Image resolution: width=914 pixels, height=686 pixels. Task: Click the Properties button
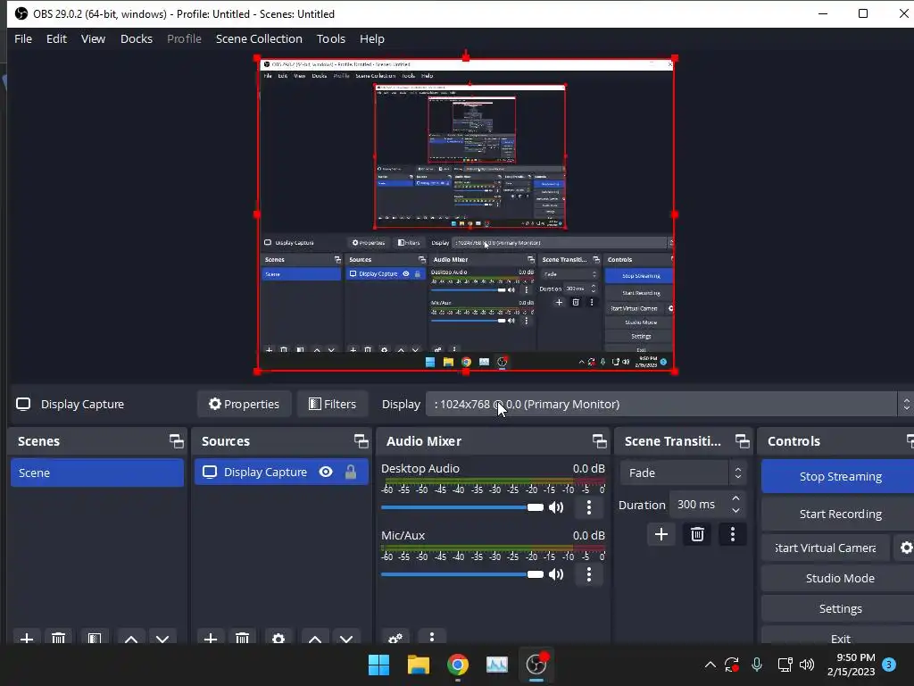[x=245, y=404]
